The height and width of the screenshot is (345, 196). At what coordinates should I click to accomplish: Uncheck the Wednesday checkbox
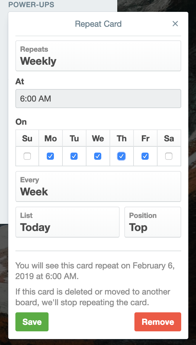(98, 156)
